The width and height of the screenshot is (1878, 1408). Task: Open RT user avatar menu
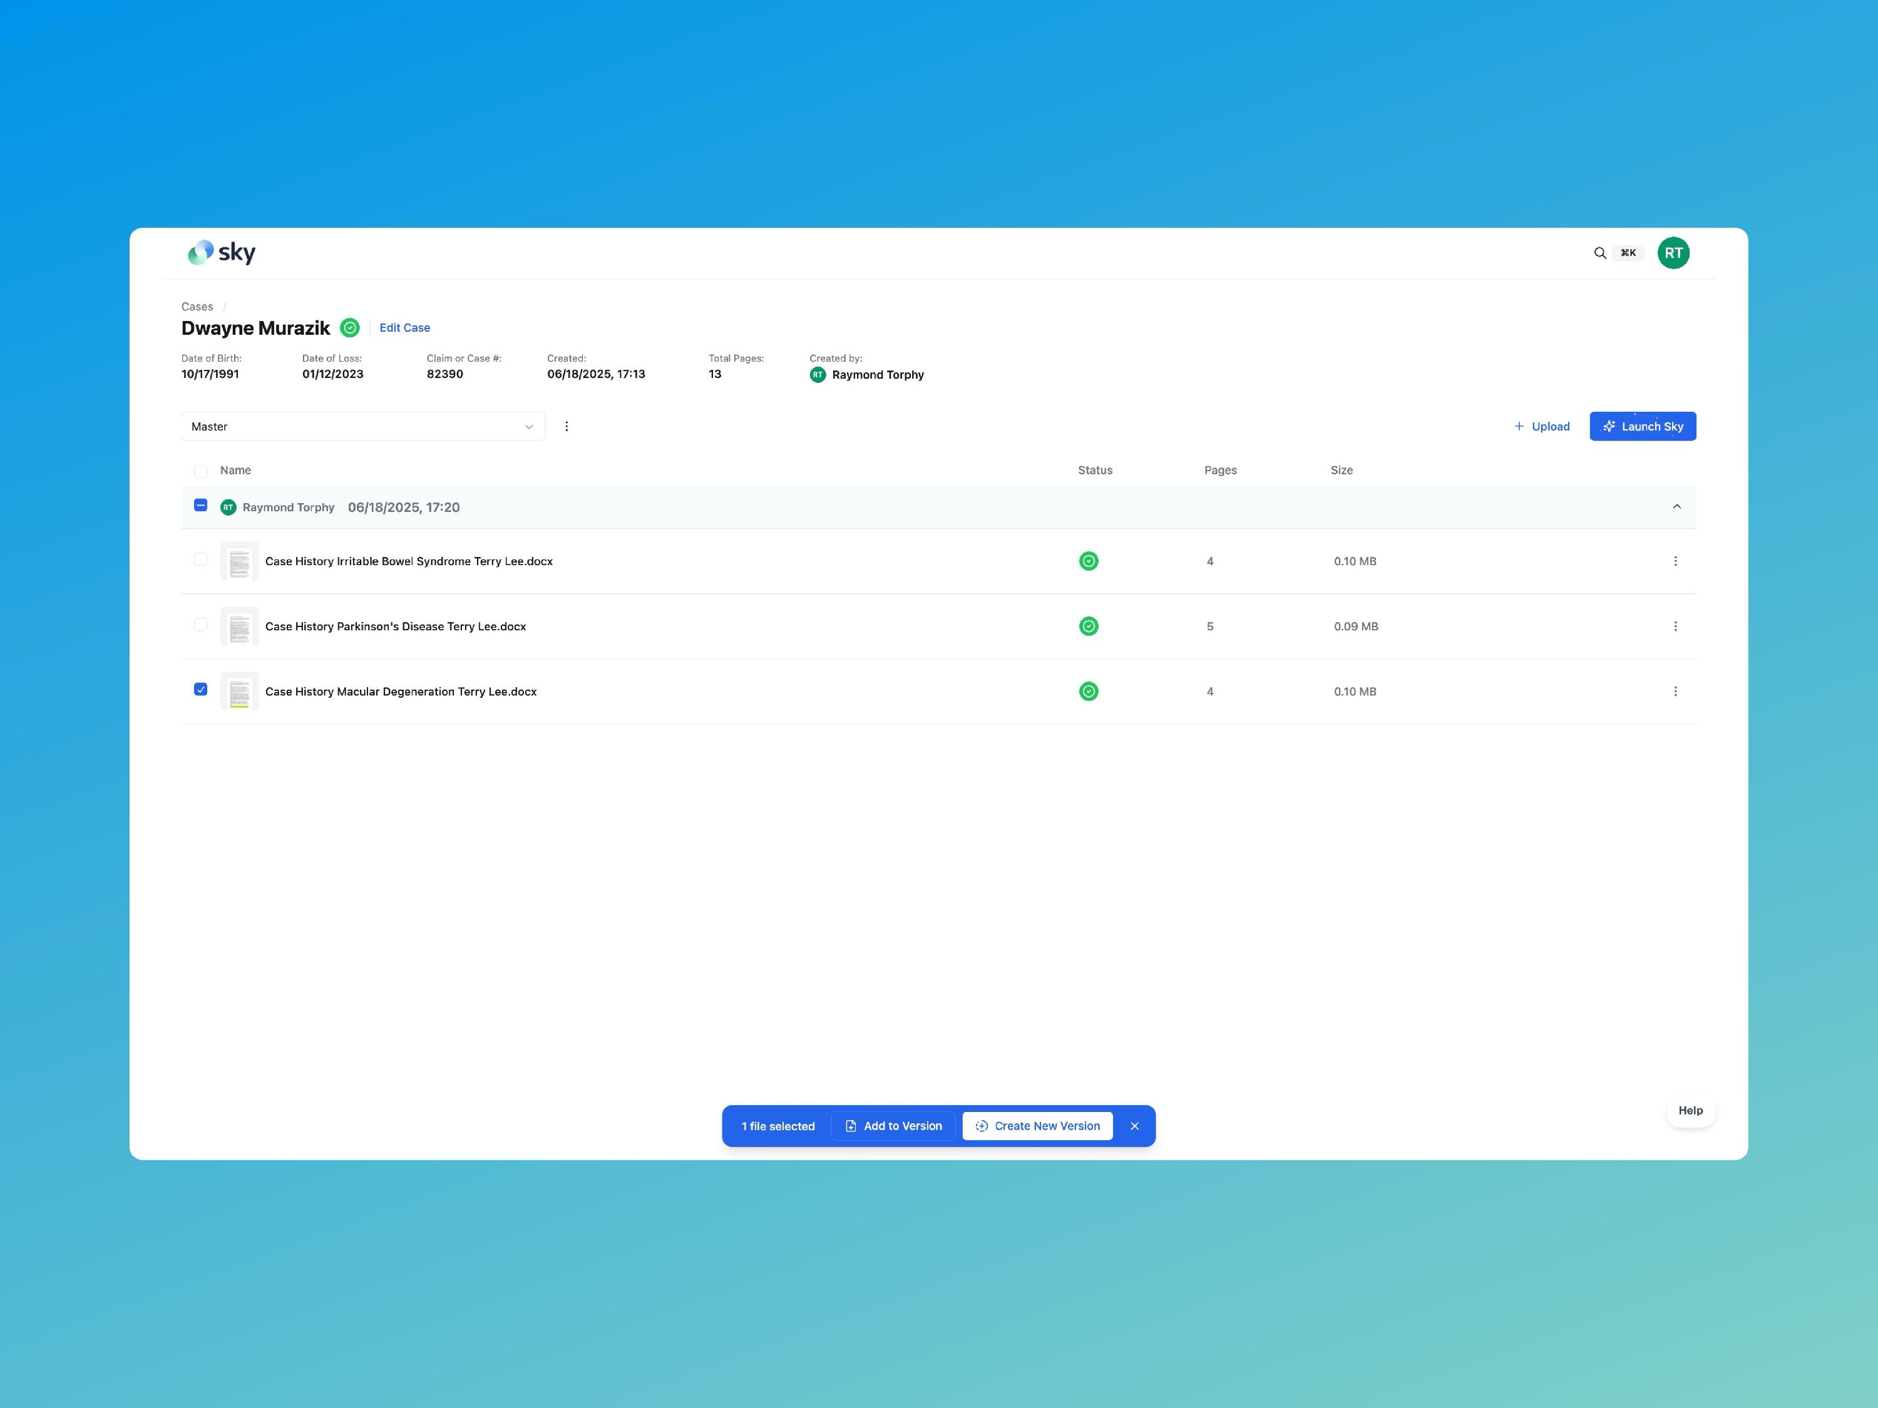click(x=1673, y=253)
